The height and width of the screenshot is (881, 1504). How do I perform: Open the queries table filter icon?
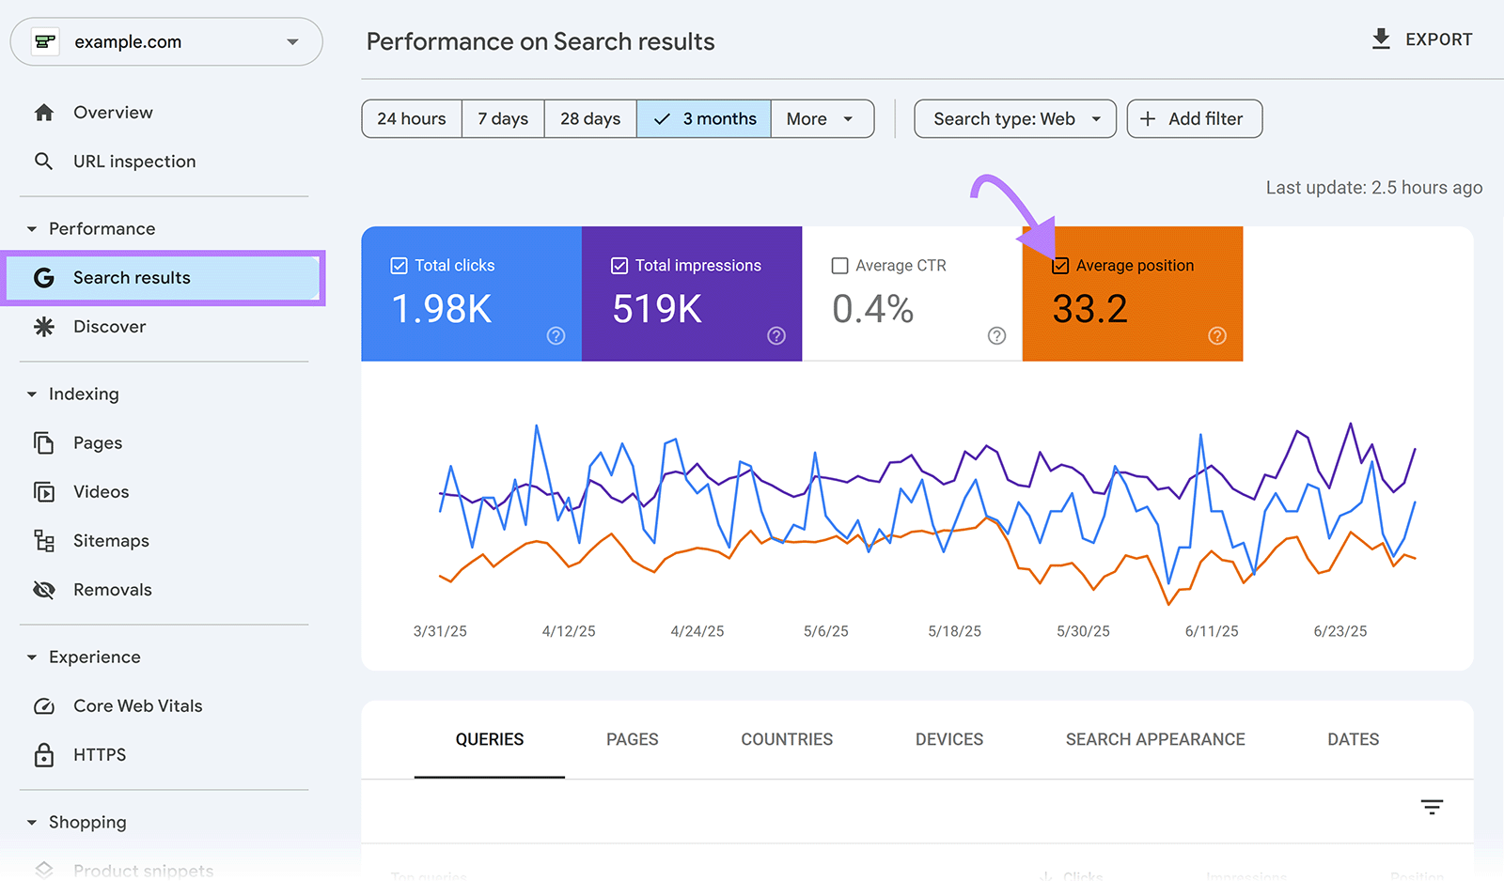(x=1432, y=807)
